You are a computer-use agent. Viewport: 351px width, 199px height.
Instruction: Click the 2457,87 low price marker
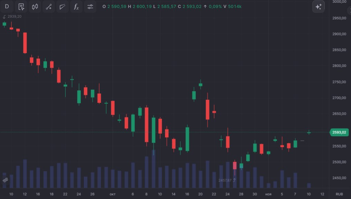click(x=225, y=180)
